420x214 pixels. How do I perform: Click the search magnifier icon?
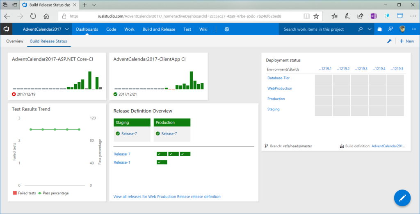[x=361, y=29]
